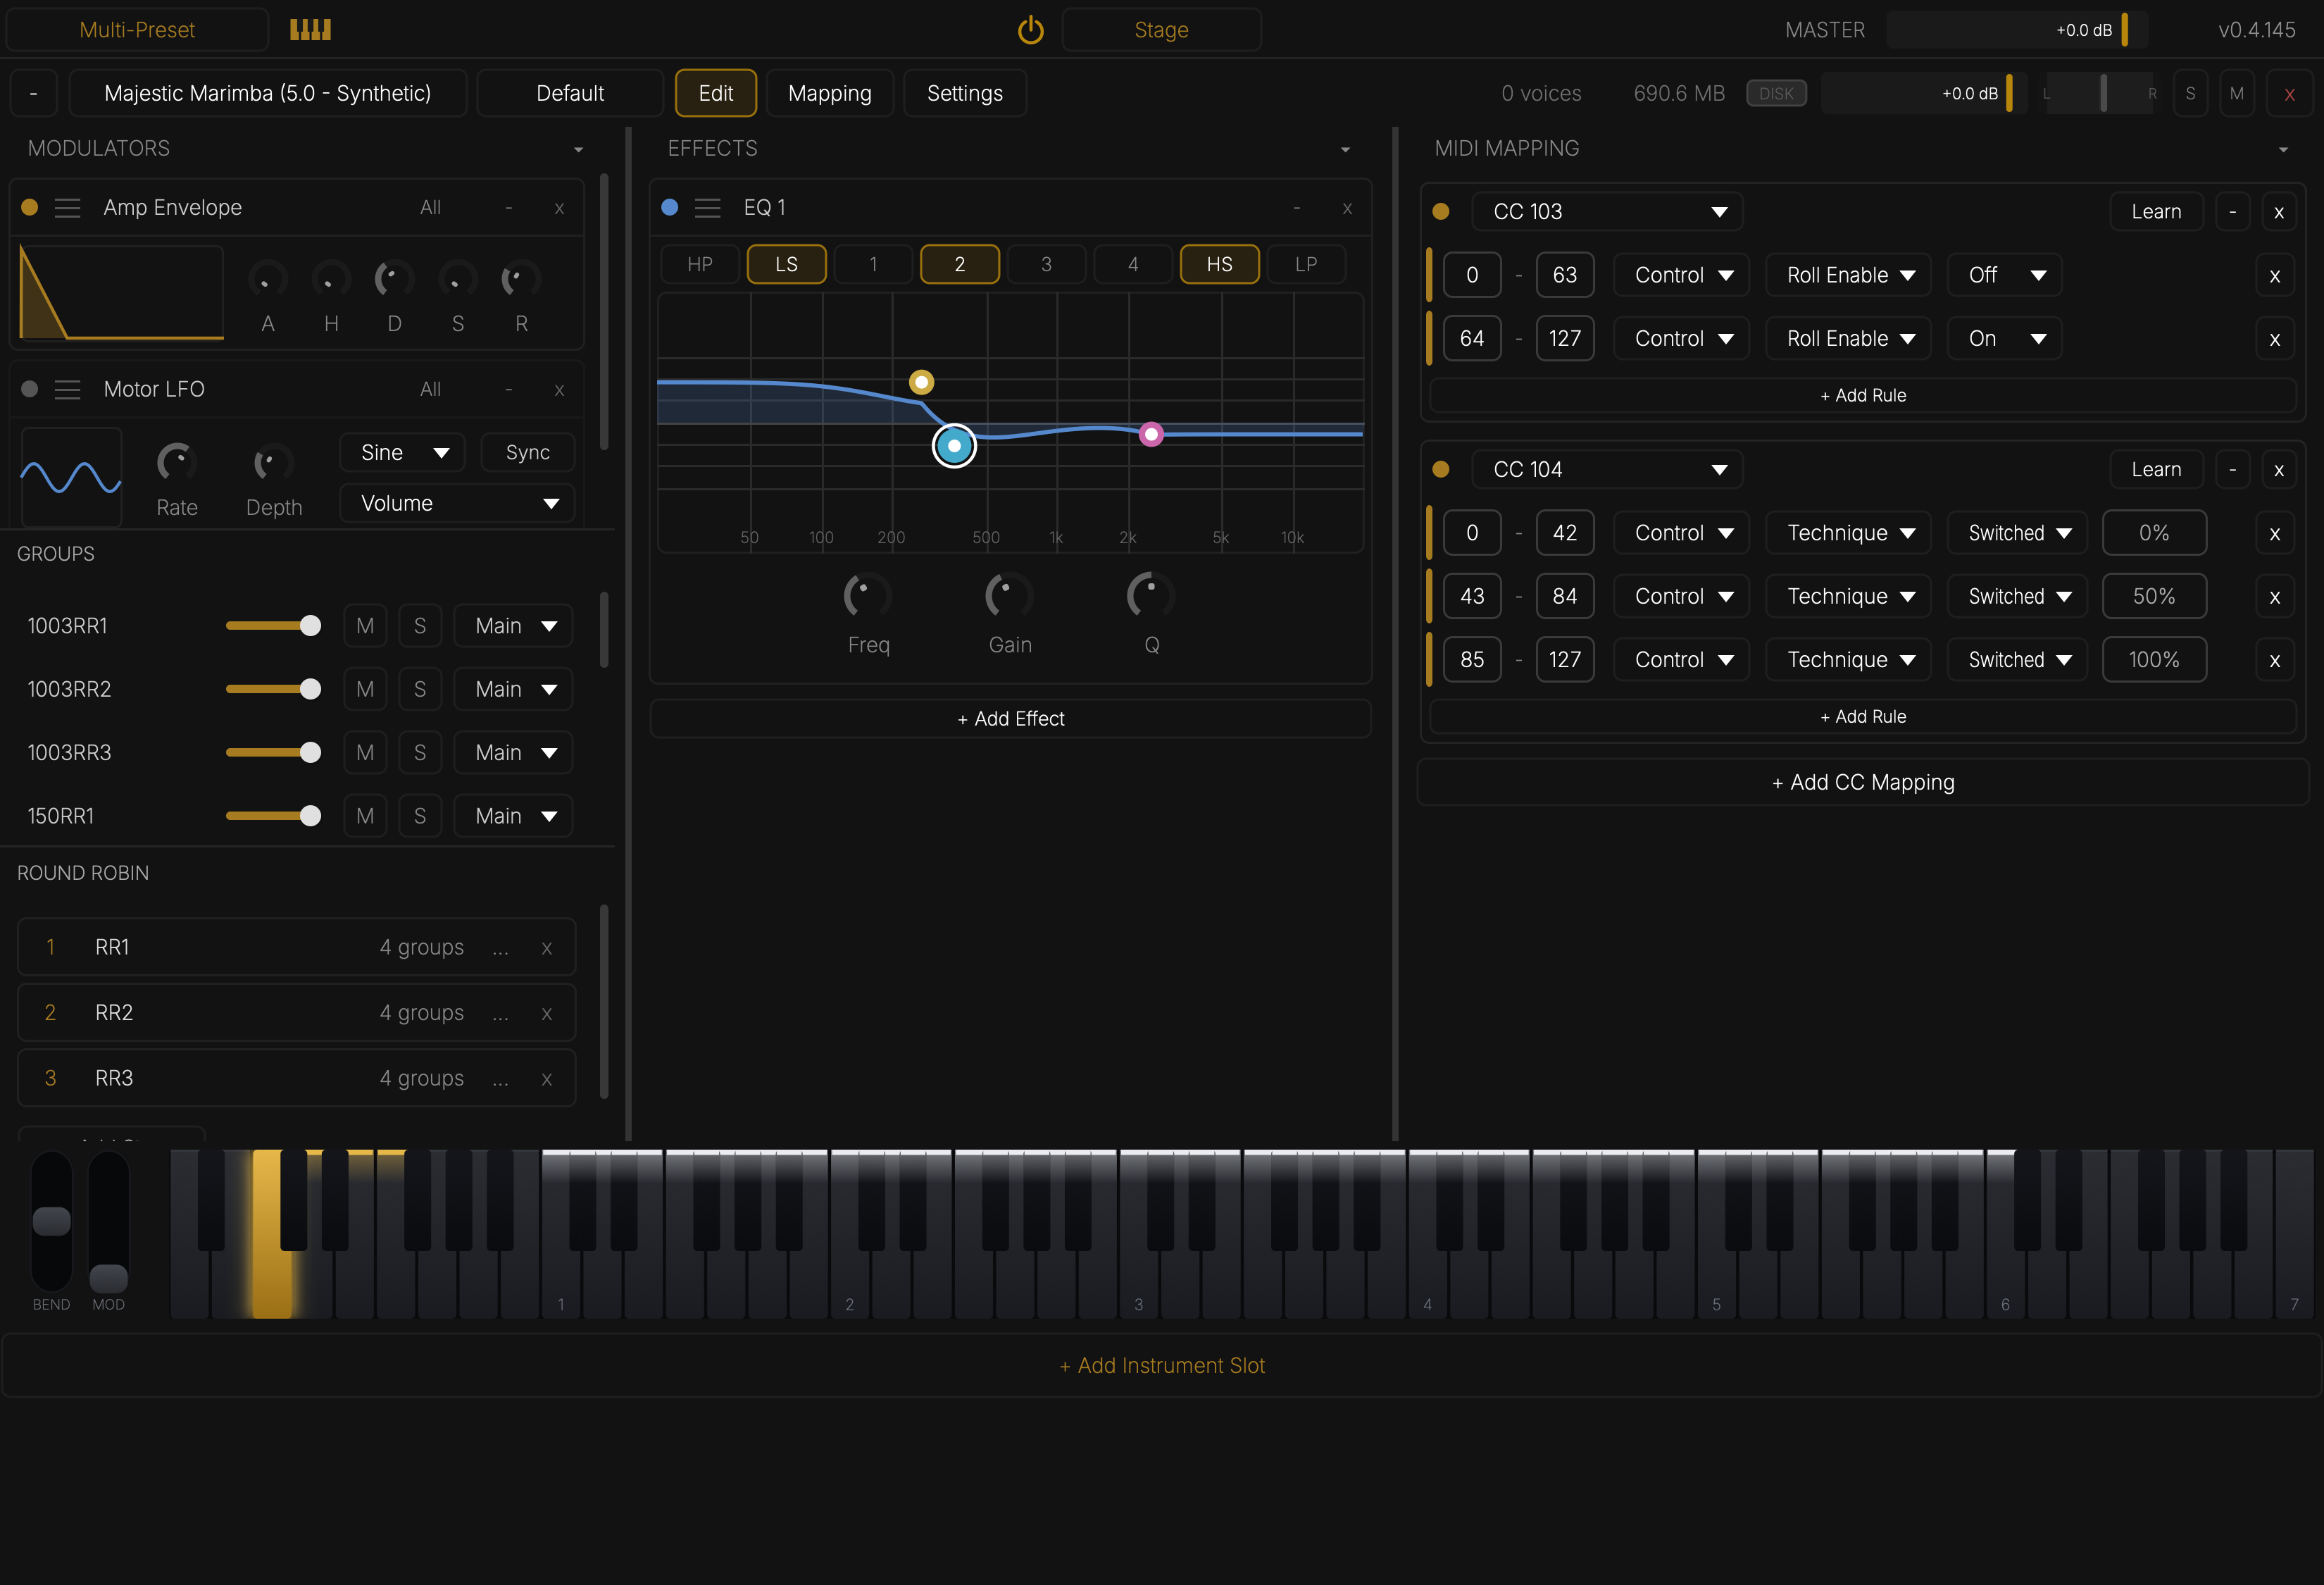Screen dimensions: 2324x1585
Task: Switch to the Mapping tab
Action: [x=829, y=94]
